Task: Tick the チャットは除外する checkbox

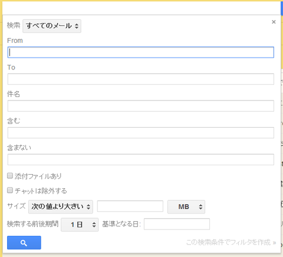Action: click(10, 190)
